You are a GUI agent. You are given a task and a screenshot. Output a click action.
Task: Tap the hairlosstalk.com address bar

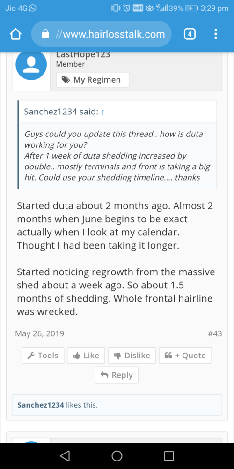tap(101, 34)
